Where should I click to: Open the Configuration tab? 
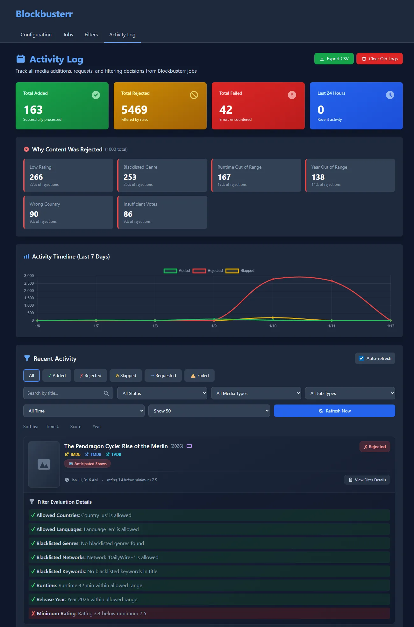[36, 35]
